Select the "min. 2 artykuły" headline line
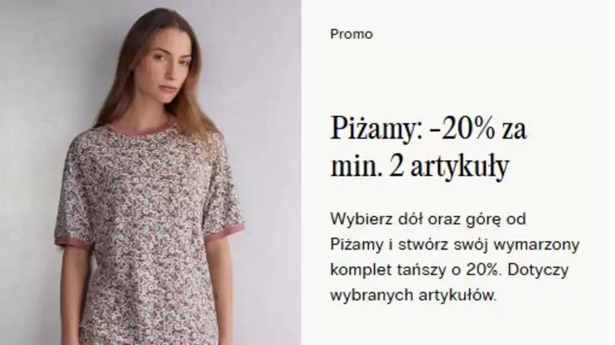Viewport: 615px width, 345px height. [420, 166]
